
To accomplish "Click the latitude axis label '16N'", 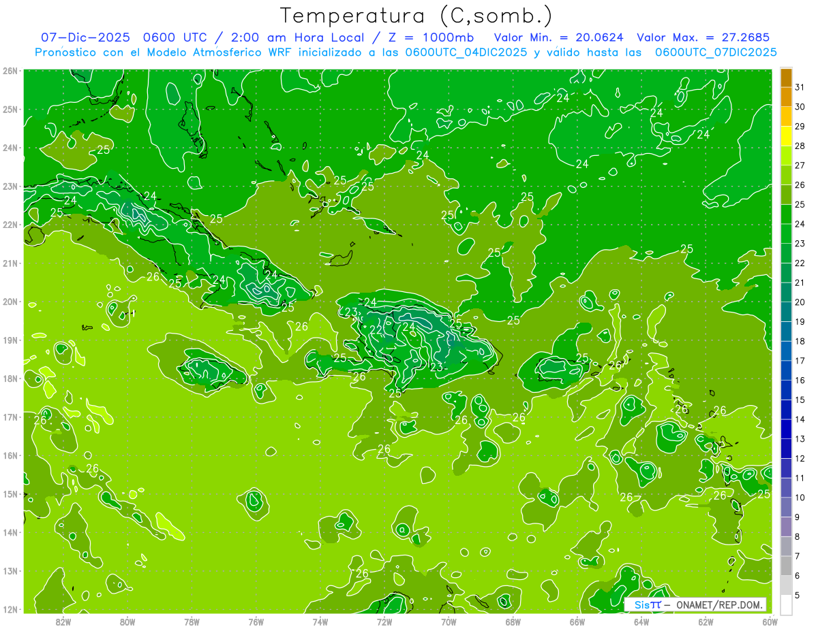I will (x=10, y=455).
